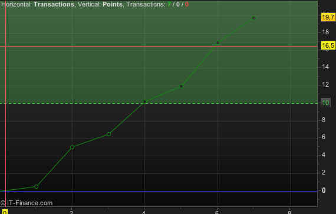Click the green 7 winning transactions count
The height and width of the screenshot is (214, 336).
(169, 4)
